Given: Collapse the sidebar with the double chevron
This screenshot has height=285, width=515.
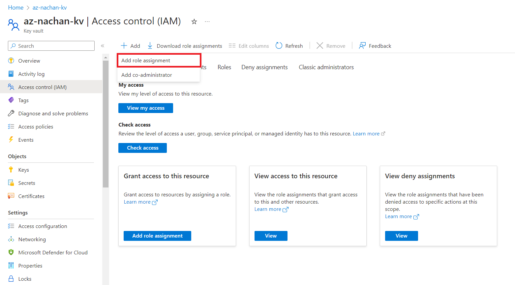Looking at the screenshot, I should tap(103, 46).
